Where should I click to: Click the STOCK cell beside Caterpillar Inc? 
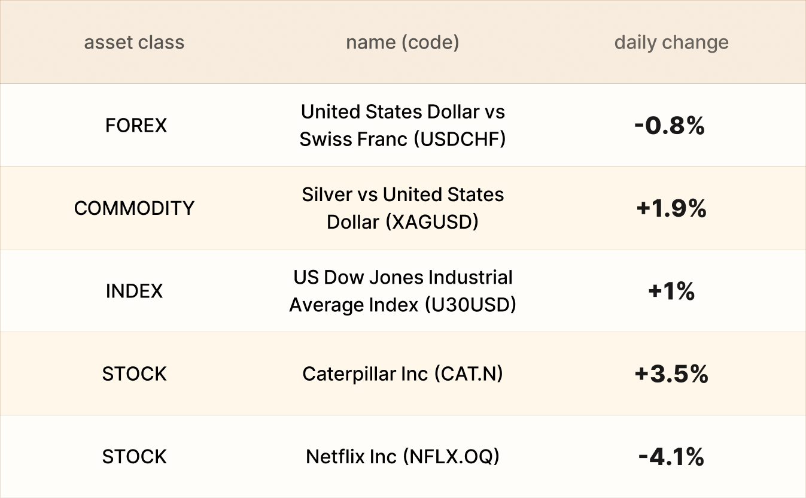click(134, 374)
